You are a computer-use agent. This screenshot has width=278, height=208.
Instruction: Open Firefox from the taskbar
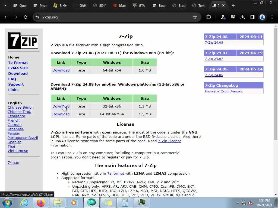tap(41, 203)
